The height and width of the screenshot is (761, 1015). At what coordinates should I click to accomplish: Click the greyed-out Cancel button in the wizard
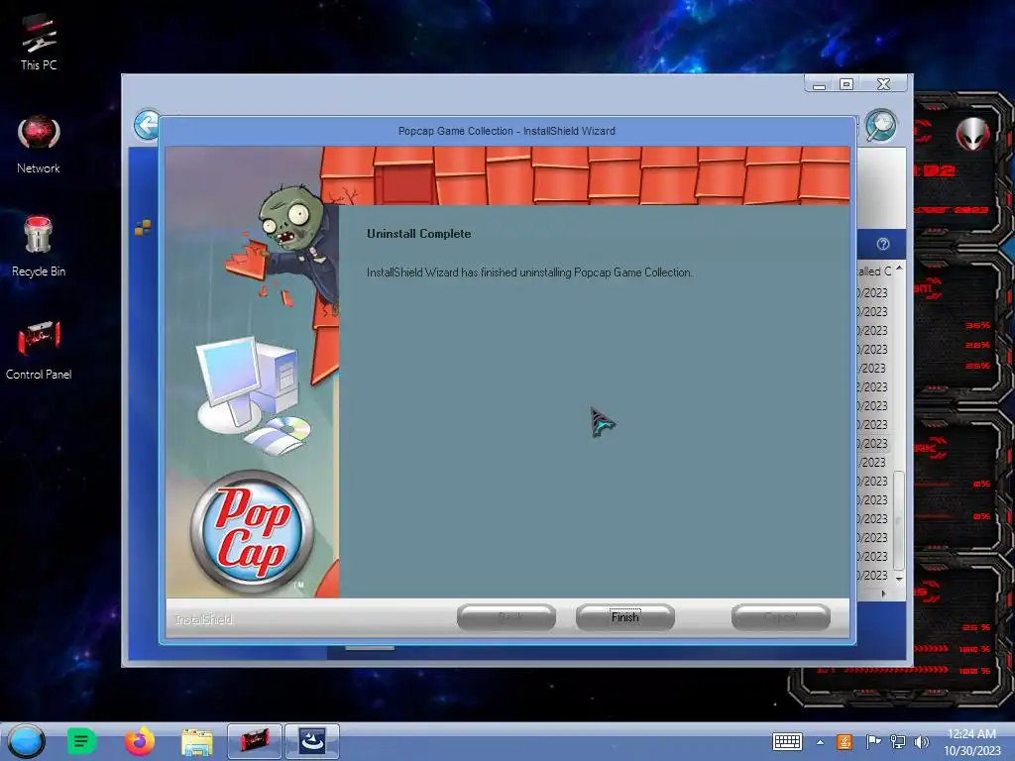(781, 616)
